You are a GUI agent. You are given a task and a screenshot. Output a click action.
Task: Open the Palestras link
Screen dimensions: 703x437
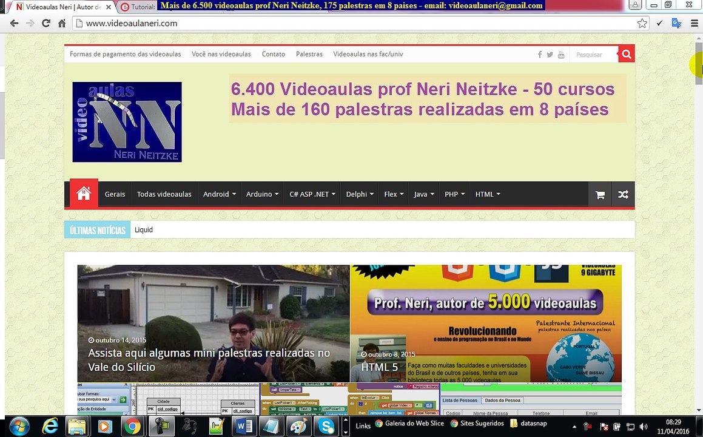pos(309,54)
